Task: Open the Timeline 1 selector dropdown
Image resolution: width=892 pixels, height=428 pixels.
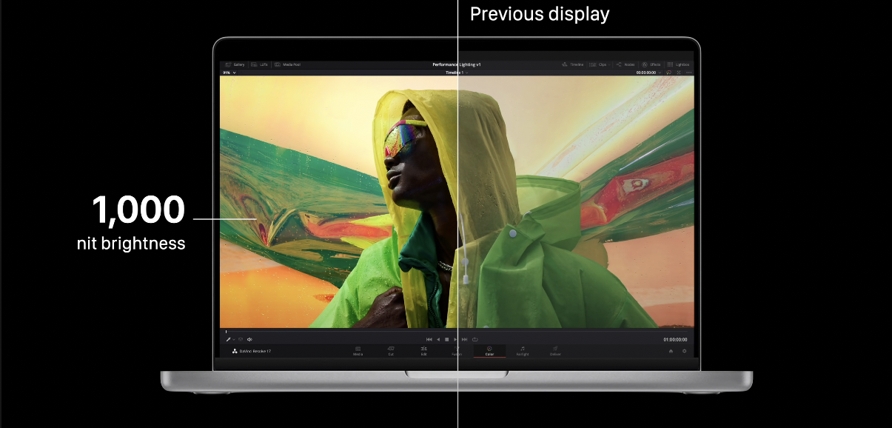Action: [456, 73]
